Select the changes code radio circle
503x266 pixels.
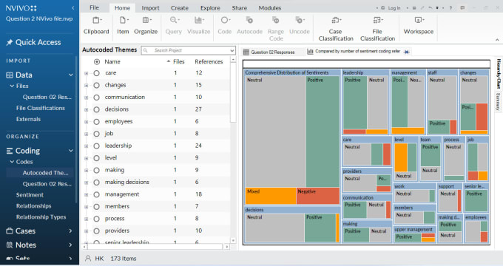pyautogui.click(x=97, y=85)
